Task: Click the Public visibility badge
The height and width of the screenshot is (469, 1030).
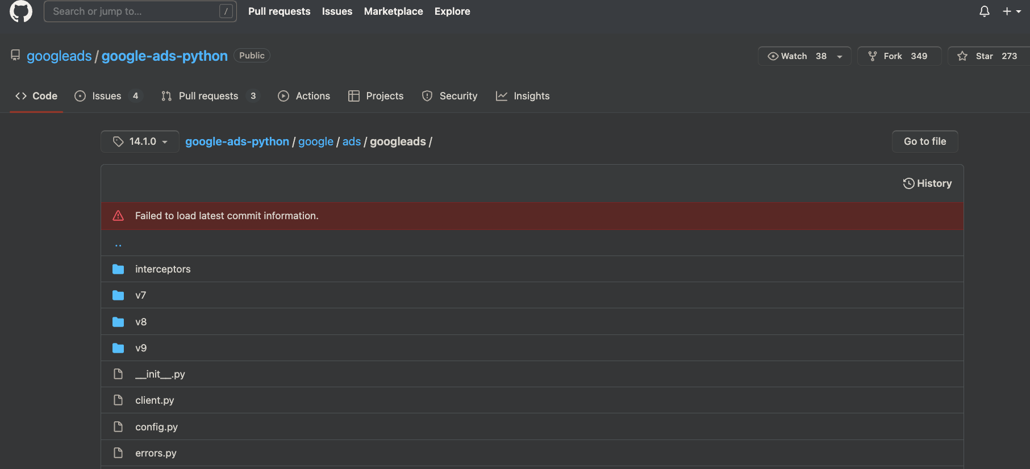Action: tap(252, 56)
